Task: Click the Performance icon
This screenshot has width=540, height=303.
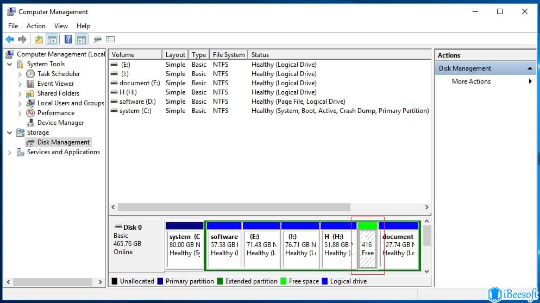Action: [30, 113]
